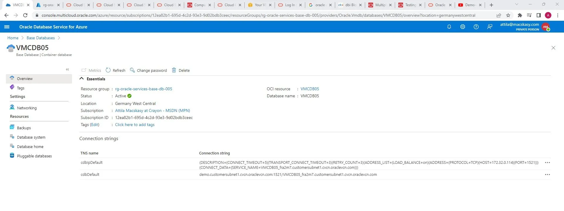Open notifications bell in Oracle header
Image resolution: width=564 pixels, height=211 pixels.
(449, 27)
